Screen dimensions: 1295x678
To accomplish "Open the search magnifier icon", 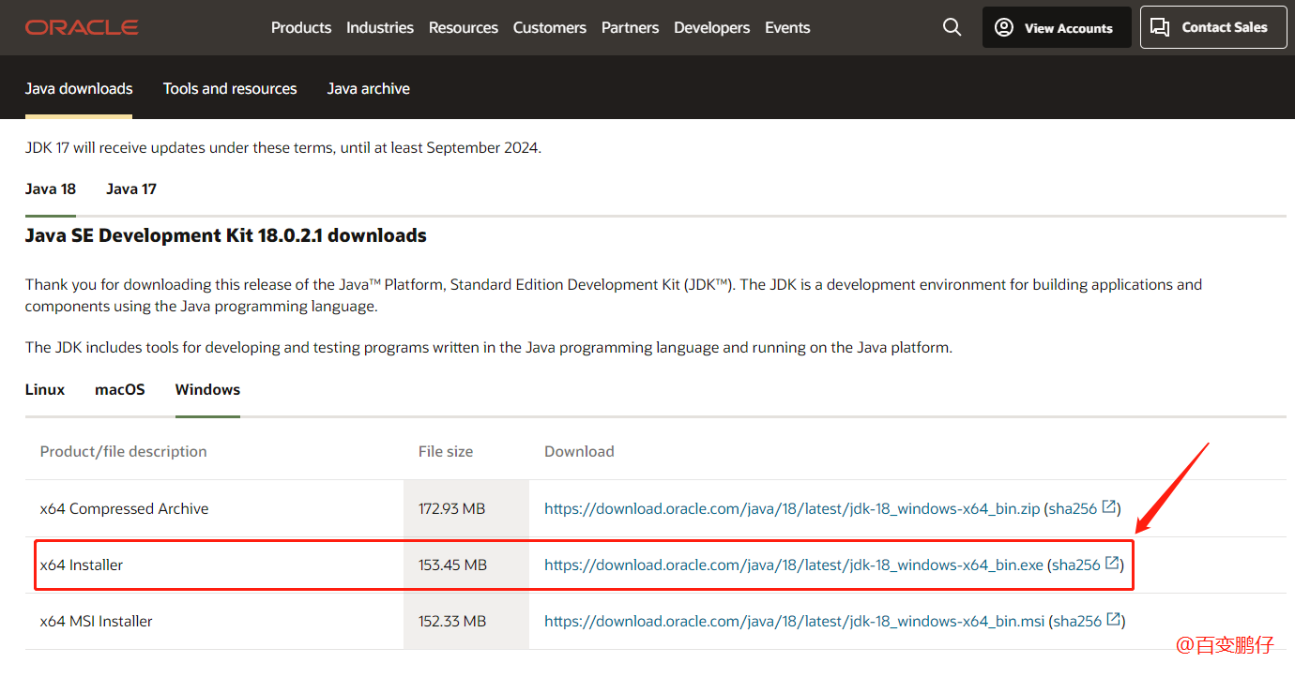I will (x=952, y=28).
